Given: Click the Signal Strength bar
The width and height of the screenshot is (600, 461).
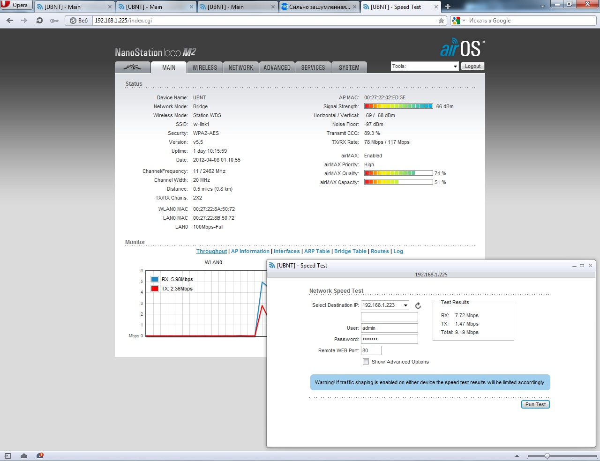Looking at the screenshot, I should click(398, 106).
